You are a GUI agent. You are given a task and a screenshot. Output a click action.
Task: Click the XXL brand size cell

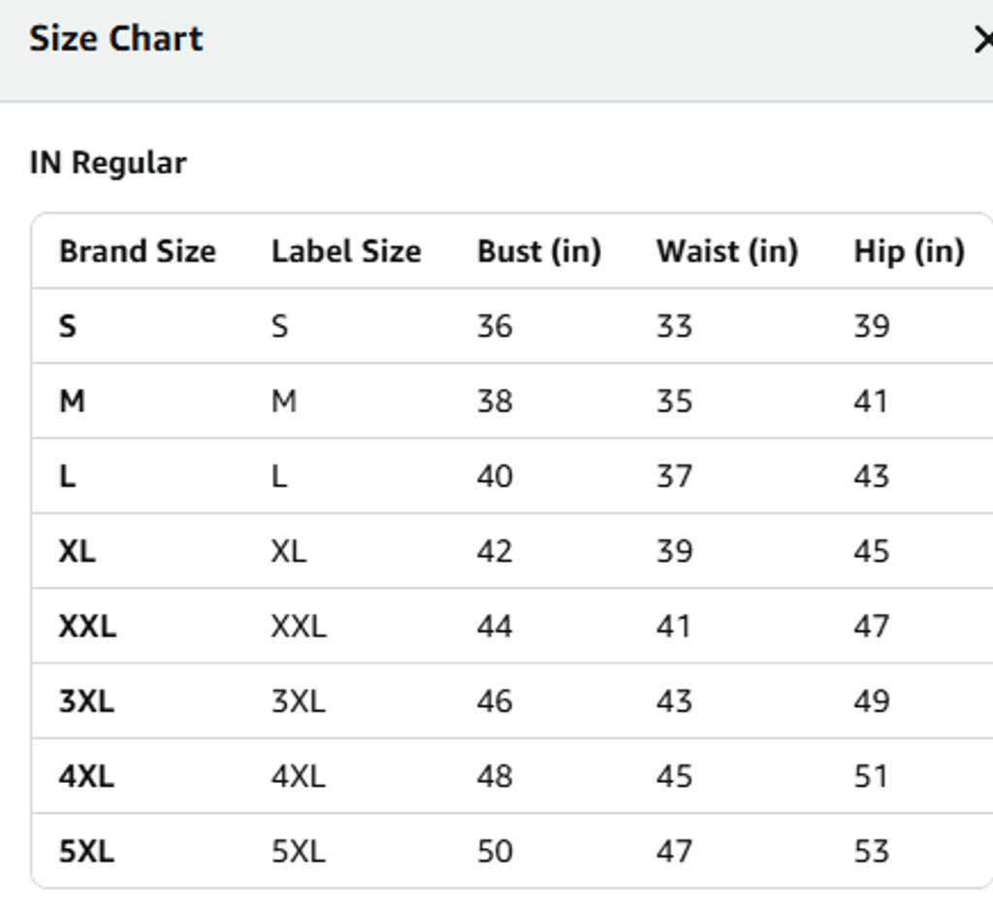click(x=87, y=626)
